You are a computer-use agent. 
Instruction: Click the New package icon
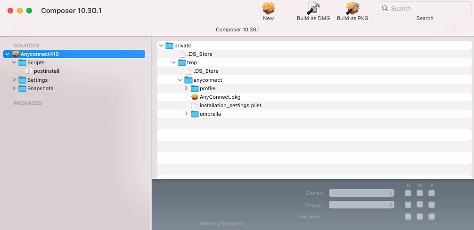tap(269, 8)
